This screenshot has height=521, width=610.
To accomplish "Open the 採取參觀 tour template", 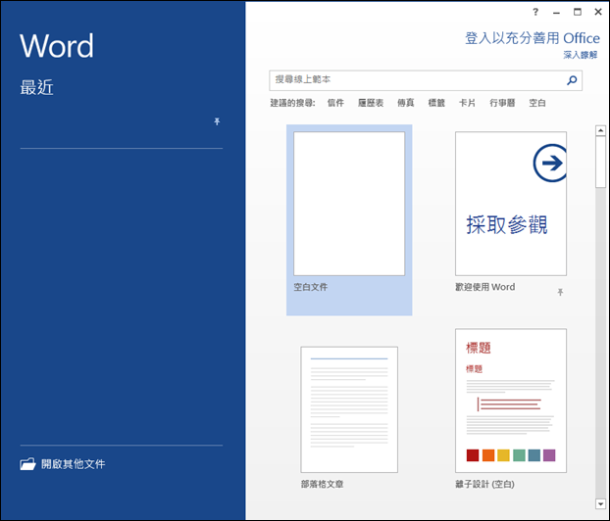I will (511, 204).
